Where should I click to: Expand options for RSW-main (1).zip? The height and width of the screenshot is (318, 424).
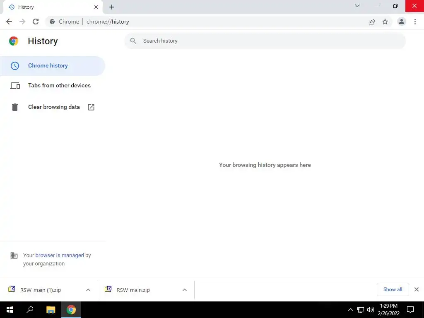[88, 290]
